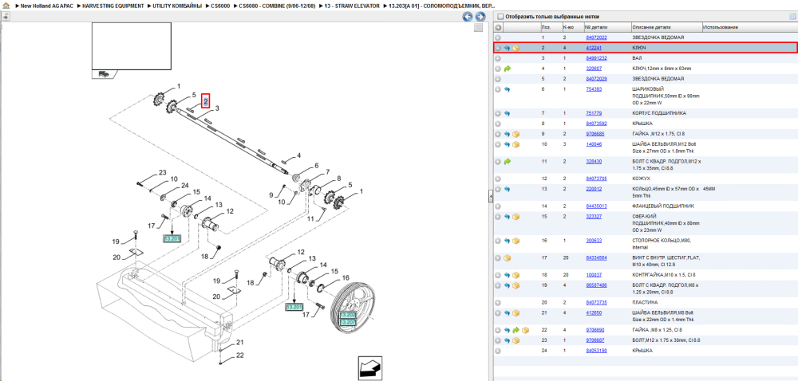Click the empty thumbnail box above diagram
798x381 pixels.
click(x=132, y=45)
